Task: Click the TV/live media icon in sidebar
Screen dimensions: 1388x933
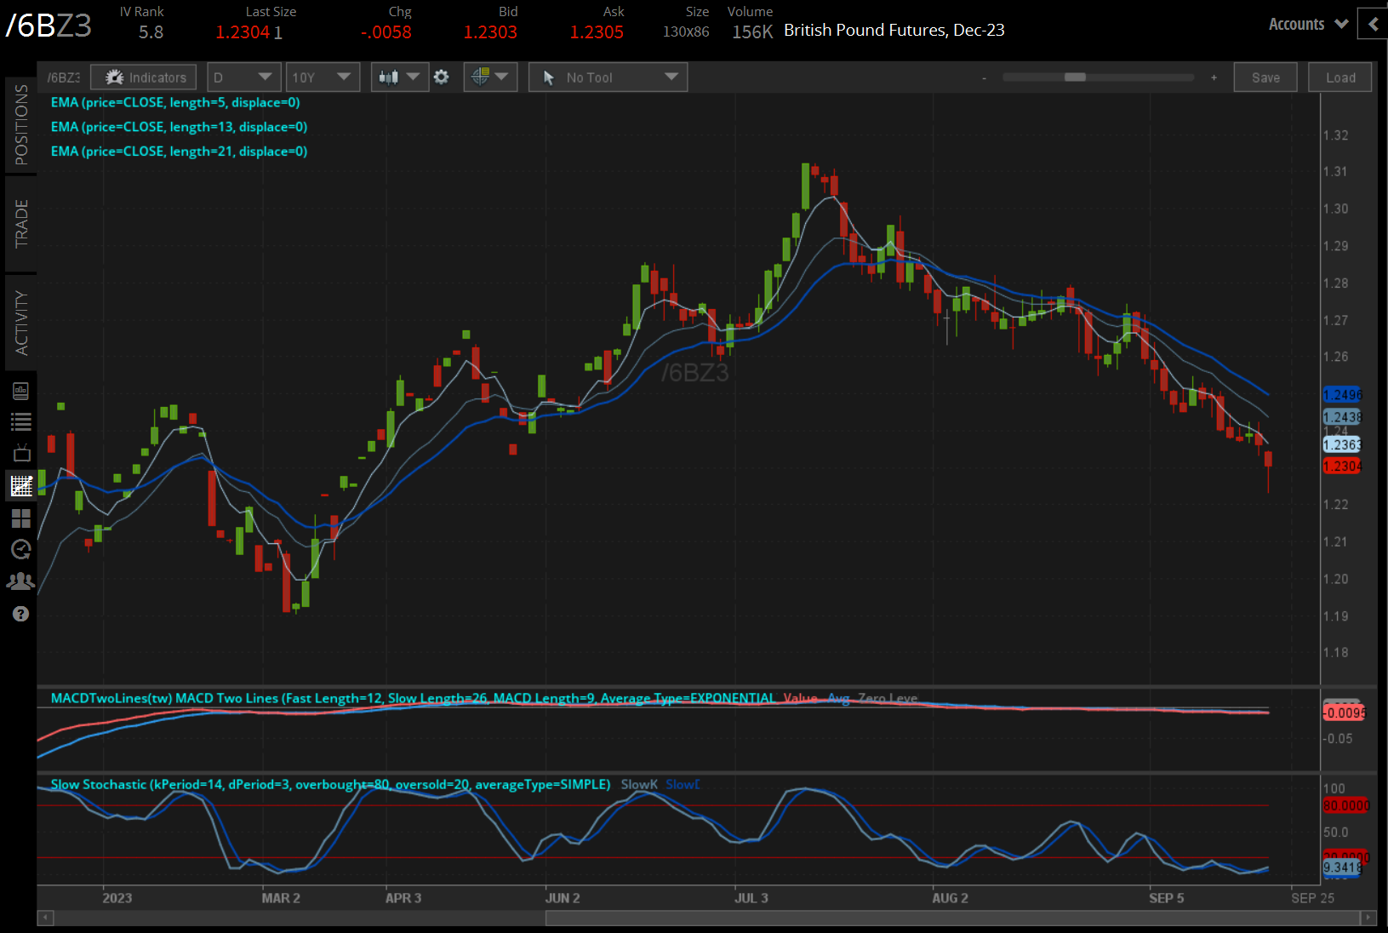Action: (21, 453)
